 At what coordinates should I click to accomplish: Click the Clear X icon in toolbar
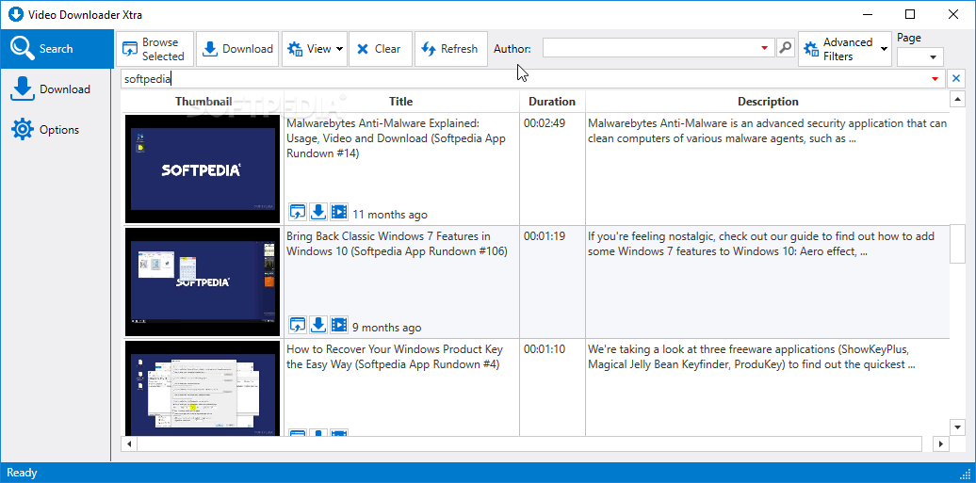[363, 49]
